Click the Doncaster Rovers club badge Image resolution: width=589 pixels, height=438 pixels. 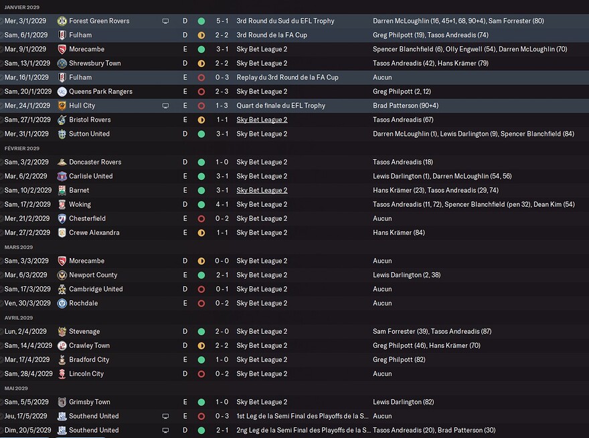62,162
